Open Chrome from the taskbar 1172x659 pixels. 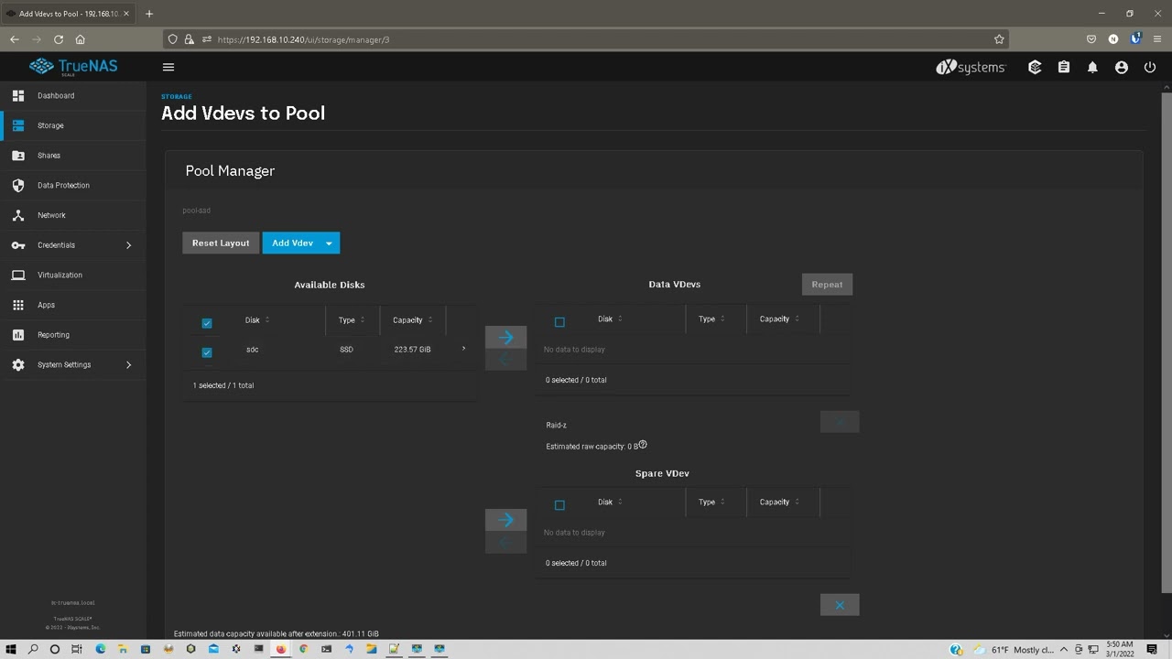(303, 649)
